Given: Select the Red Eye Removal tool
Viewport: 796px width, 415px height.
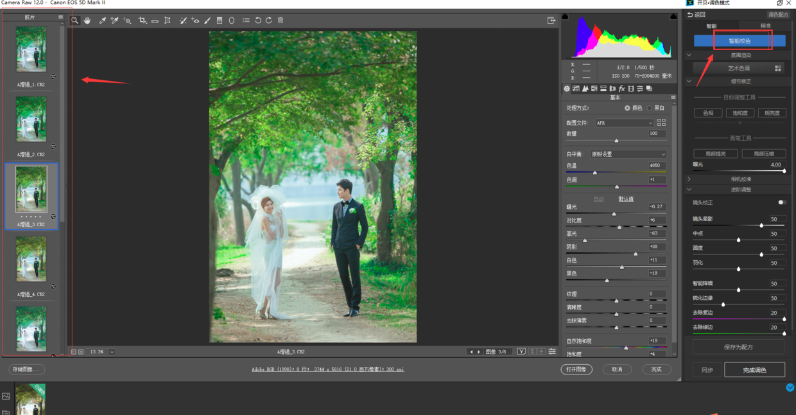Looking at the screenshot, I should (x=195, y=21).
